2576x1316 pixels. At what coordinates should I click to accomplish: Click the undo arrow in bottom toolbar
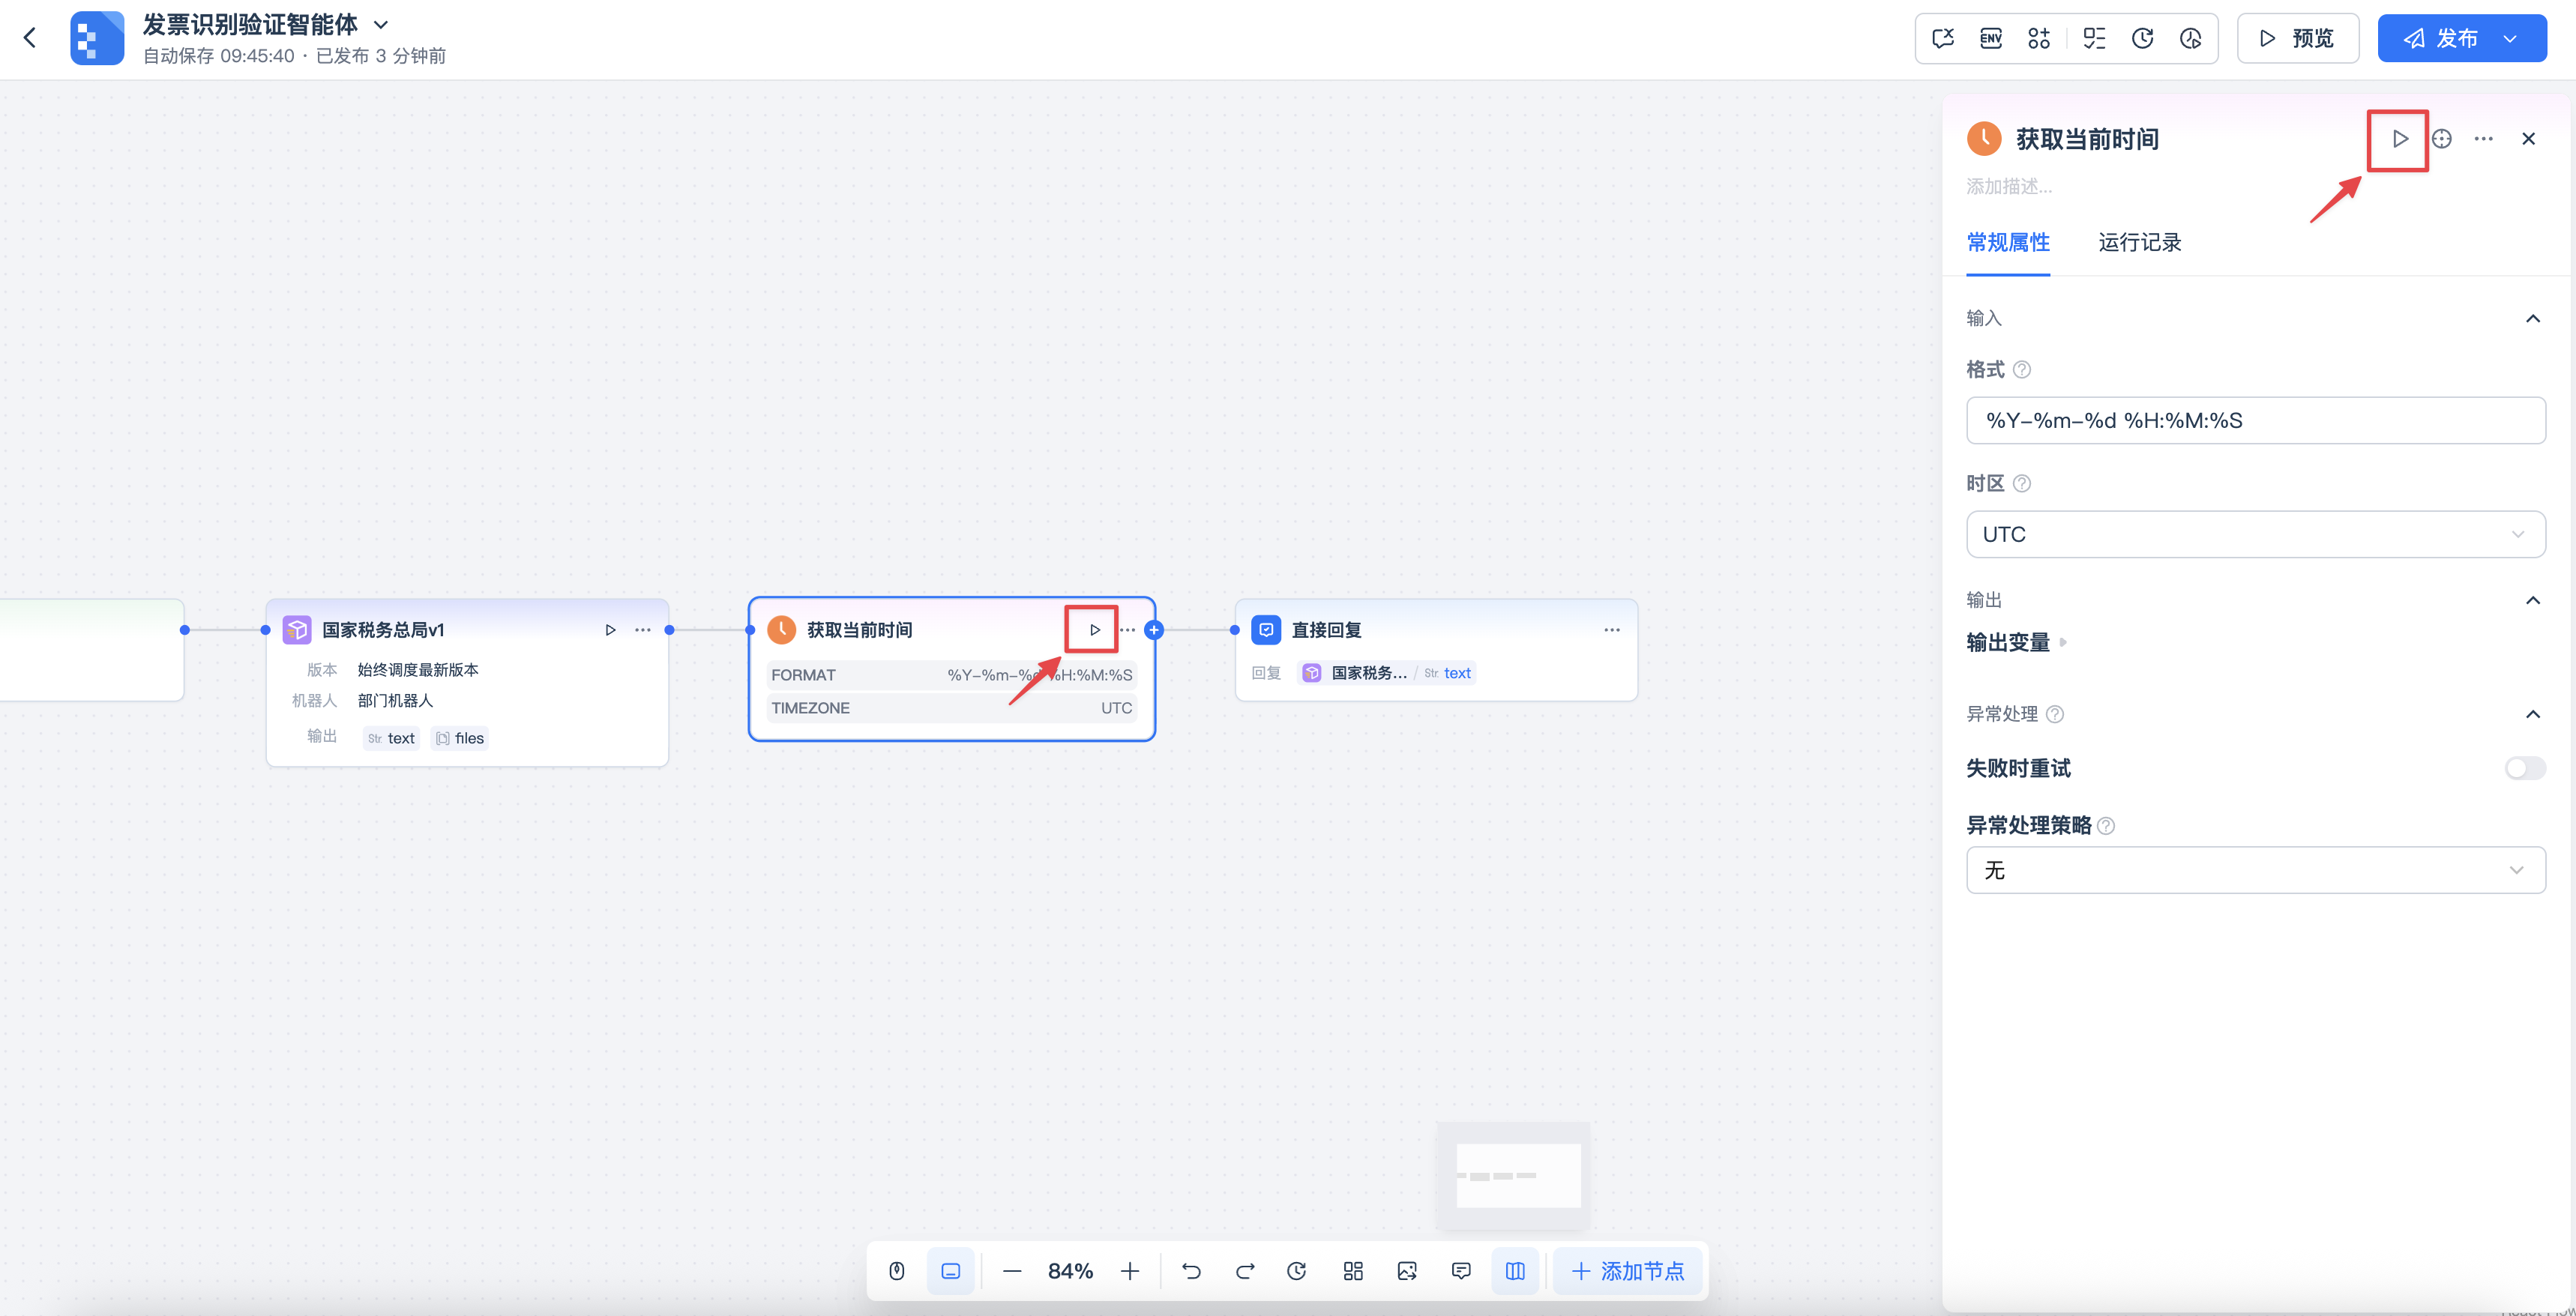click(x=1191, y=1271)
